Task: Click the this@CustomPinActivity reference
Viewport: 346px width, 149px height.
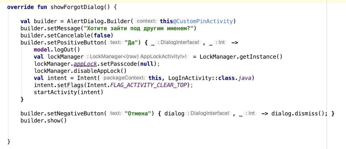Action: click(x=196, y=21)
